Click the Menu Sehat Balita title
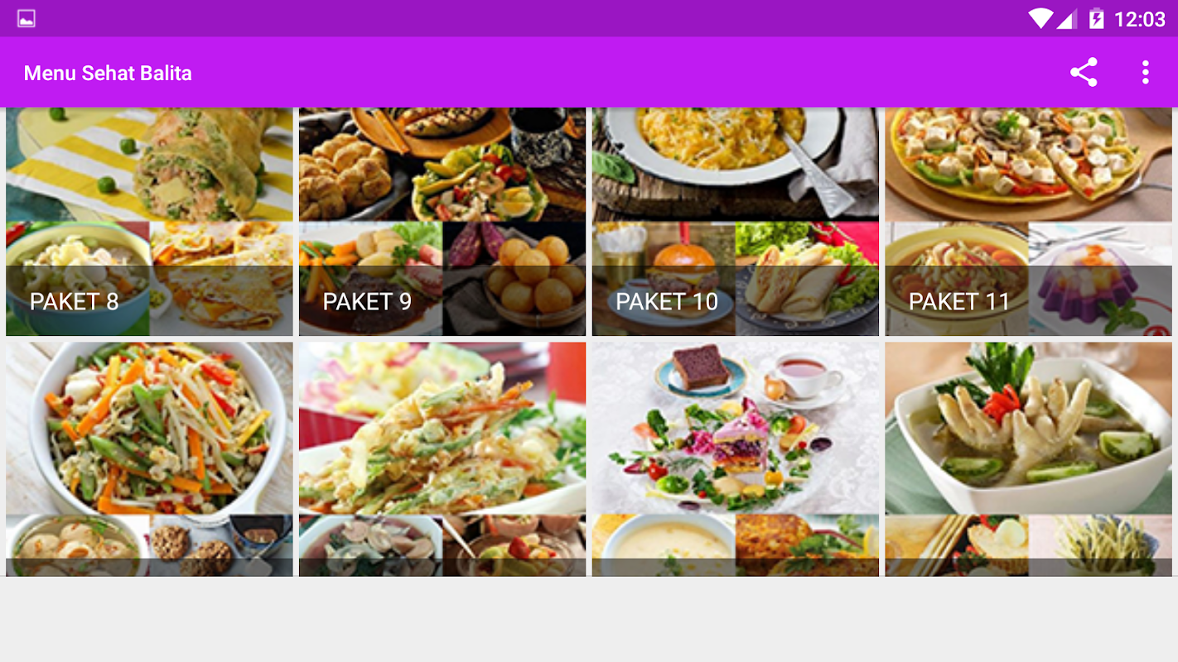This screenshot has width=1178, height=662. [x=108, y=73]
